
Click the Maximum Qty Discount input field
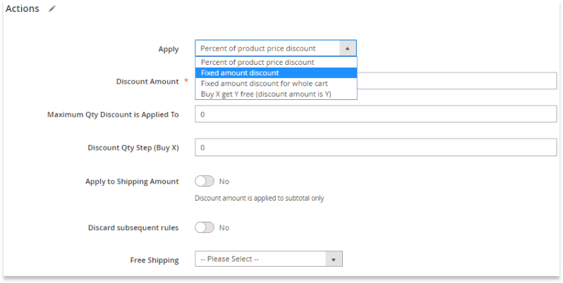[x=375, y=114]
